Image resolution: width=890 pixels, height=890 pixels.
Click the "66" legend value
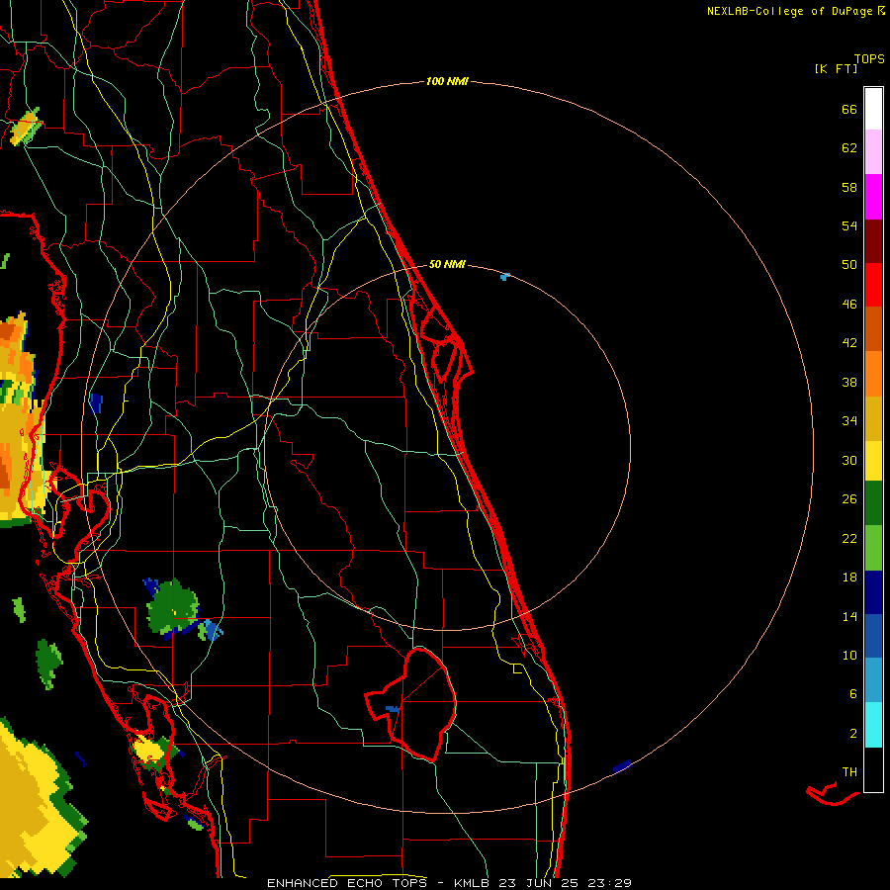tap(849, 110)
